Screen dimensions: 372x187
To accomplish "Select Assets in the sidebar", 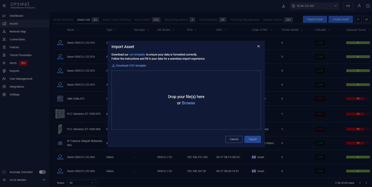I will pyautogui.click(x=25, y=24).
